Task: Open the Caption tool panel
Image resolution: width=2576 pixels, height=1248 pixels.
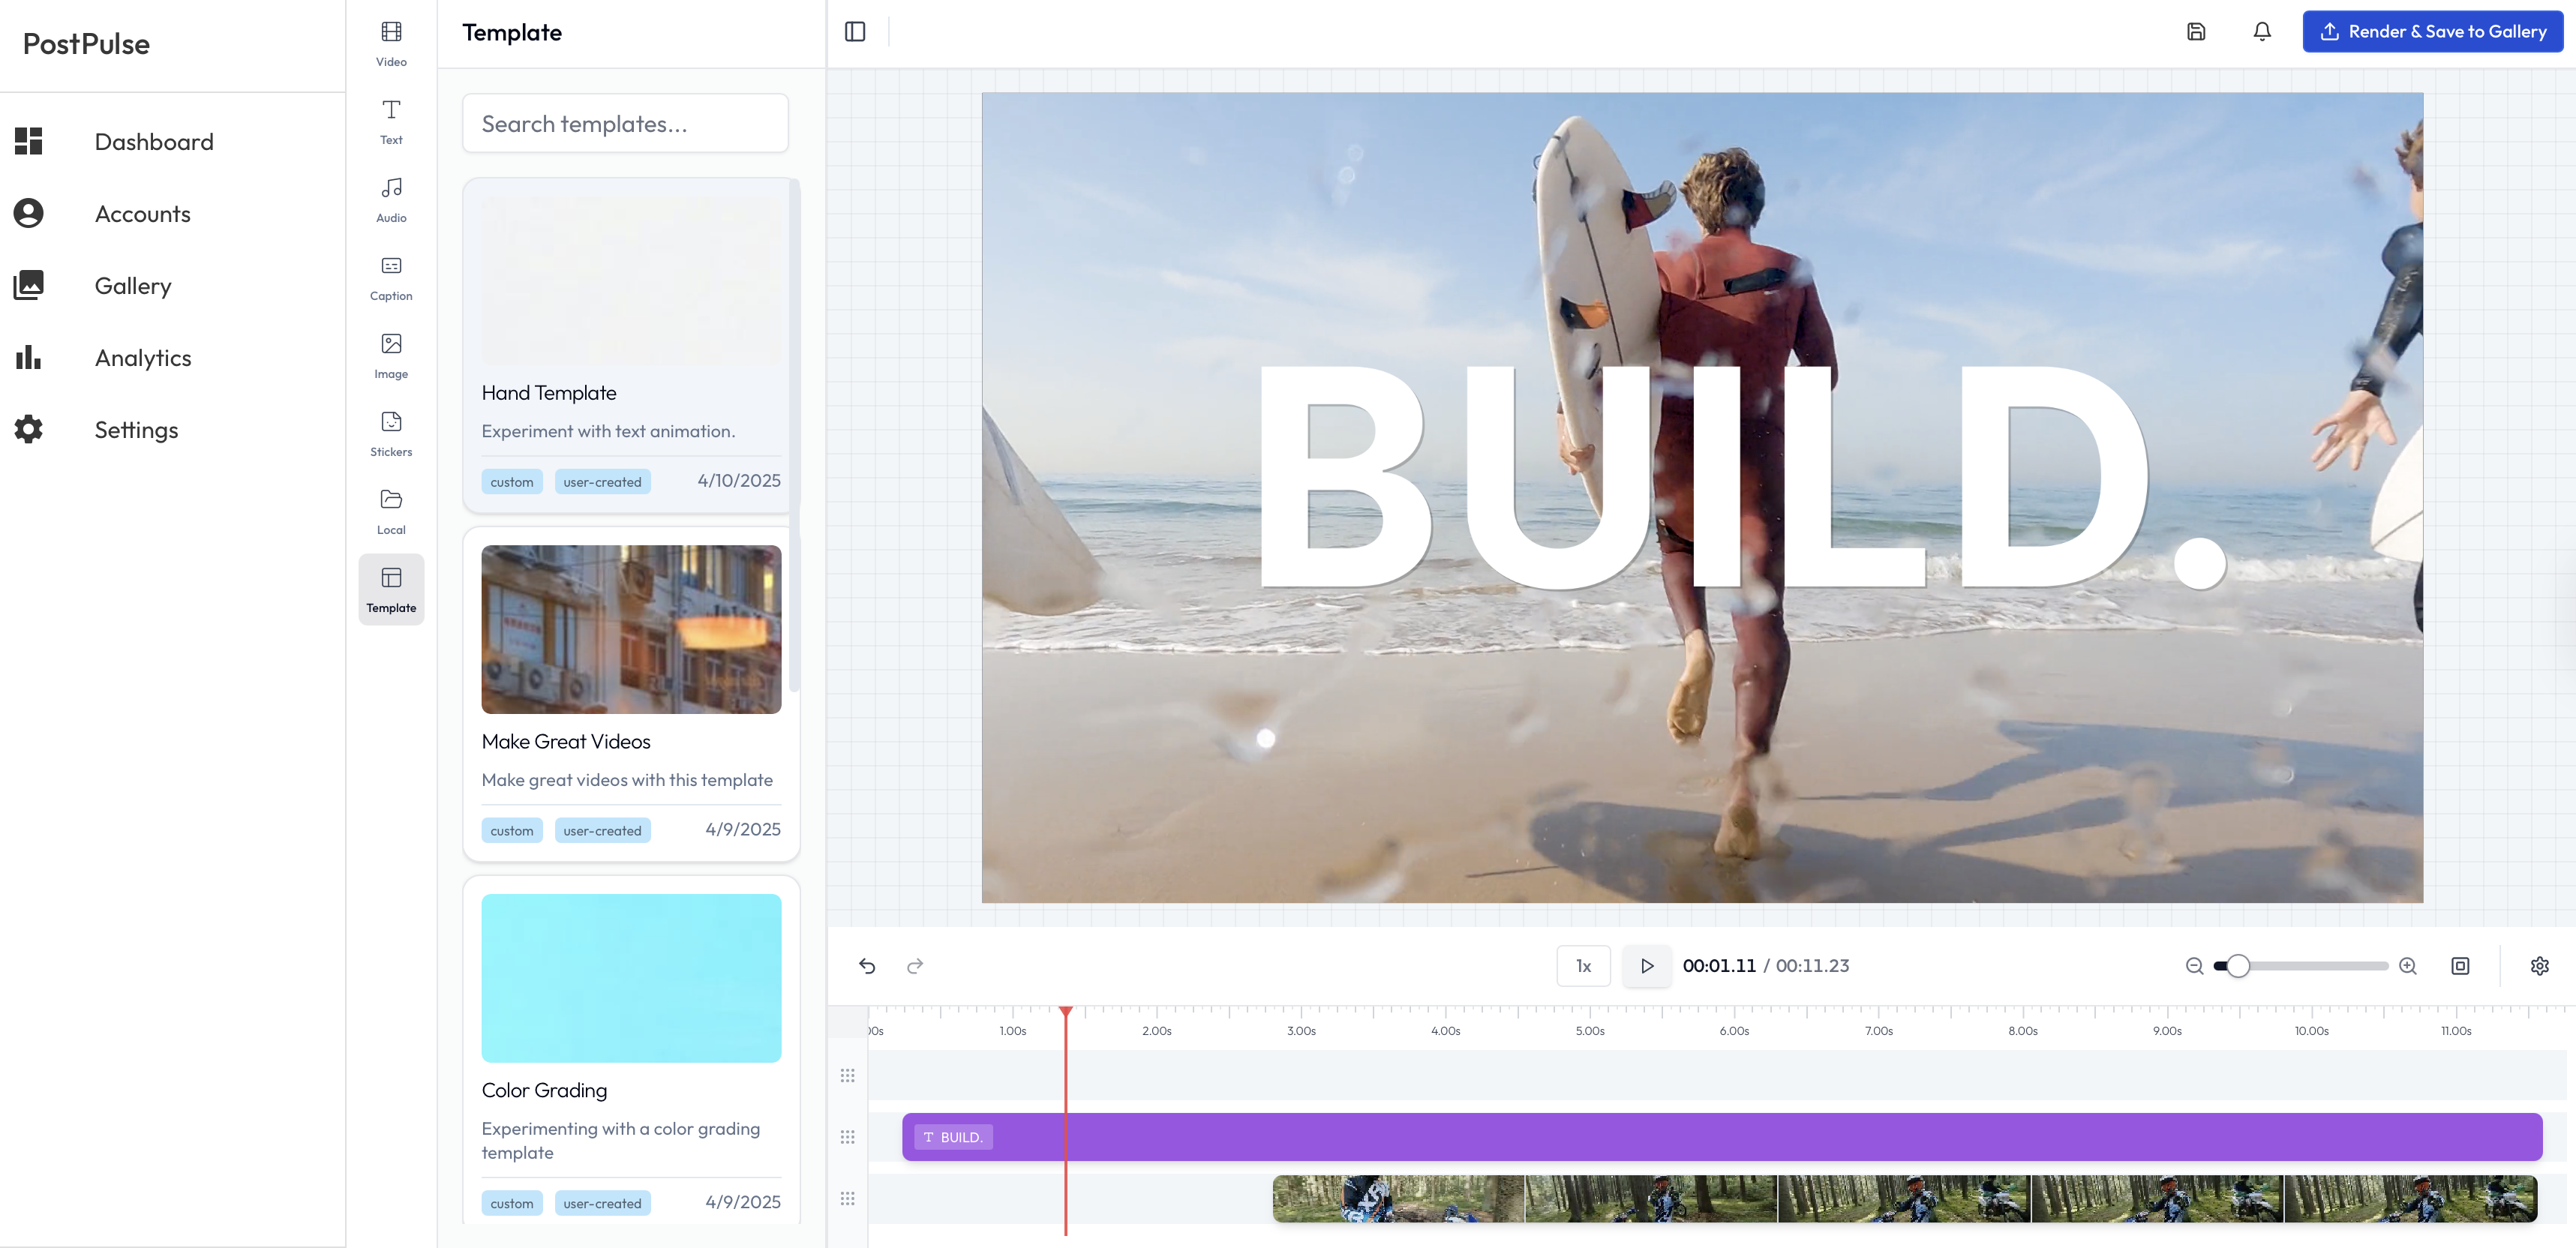Action: click(x=391, y=278)
